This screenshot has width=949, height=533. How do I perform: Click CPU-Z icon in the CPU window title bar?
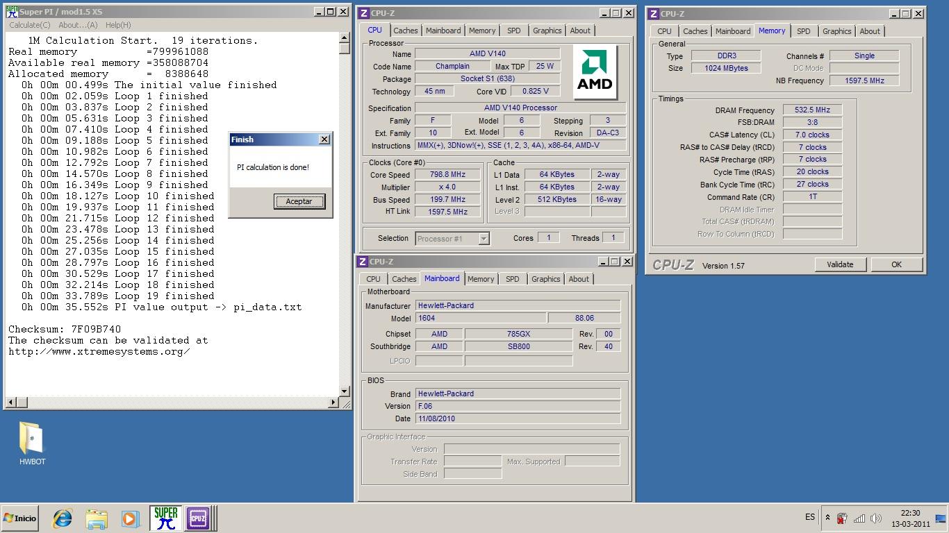[363, 13]
